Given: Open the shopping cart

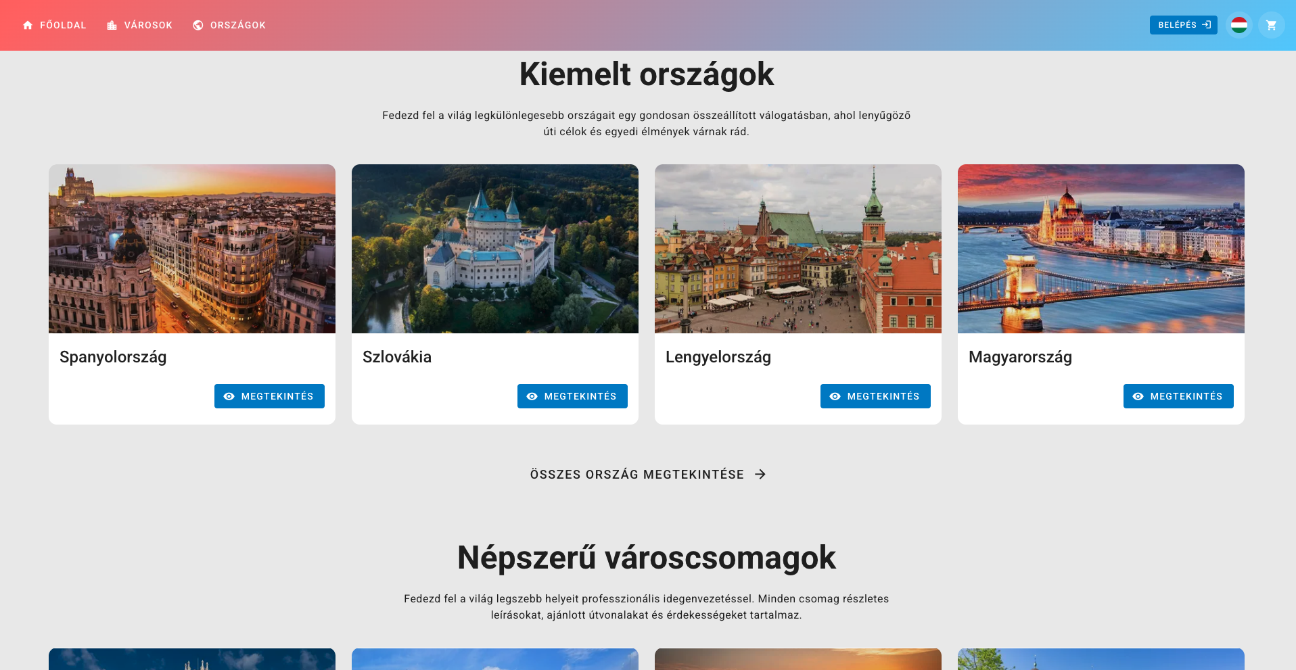Looking at the screenshot, I should [x=1271, y=25].
